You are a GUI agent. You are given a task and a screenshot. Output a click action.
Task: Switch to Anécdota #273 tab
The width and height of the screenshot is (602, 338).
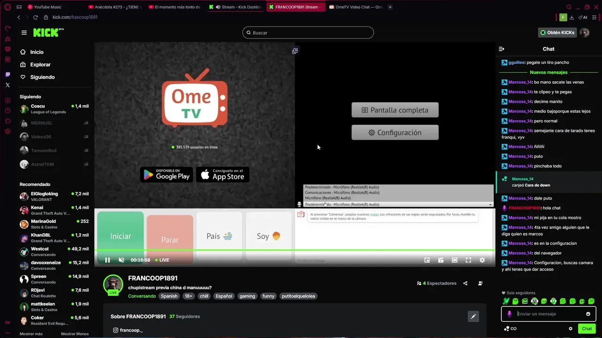(x=115, y=7)
